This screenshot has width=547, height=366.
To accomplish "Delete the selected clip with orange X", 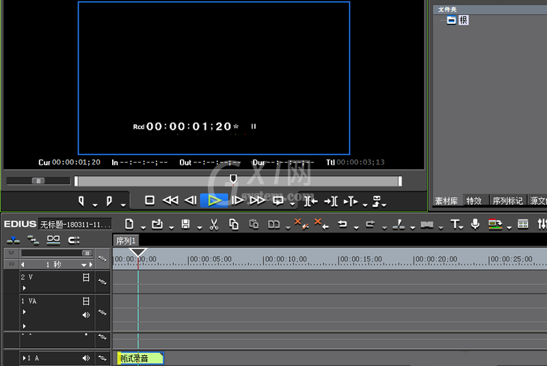I will click(x=301, y=223).
